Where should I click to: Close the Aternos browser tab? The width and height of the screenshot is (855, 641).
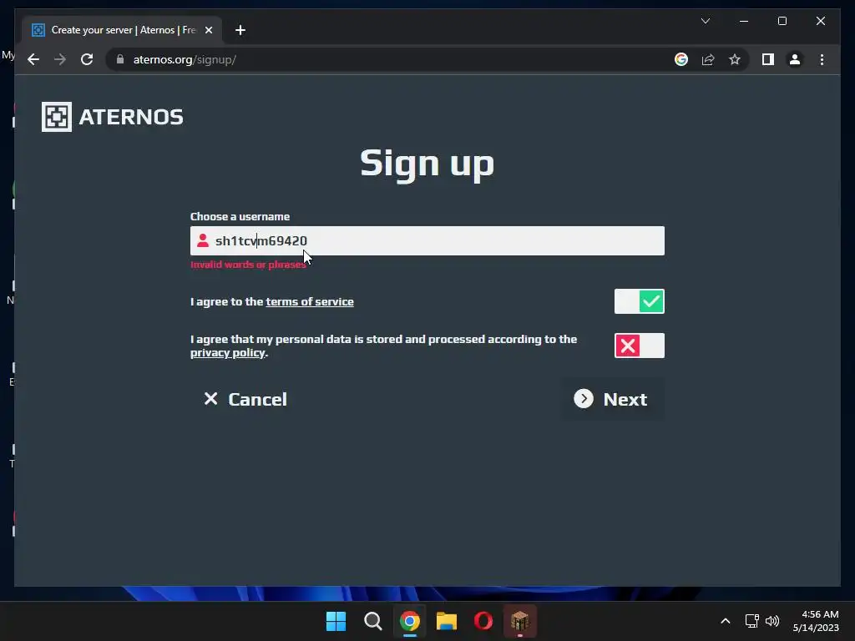click(208, 30)
